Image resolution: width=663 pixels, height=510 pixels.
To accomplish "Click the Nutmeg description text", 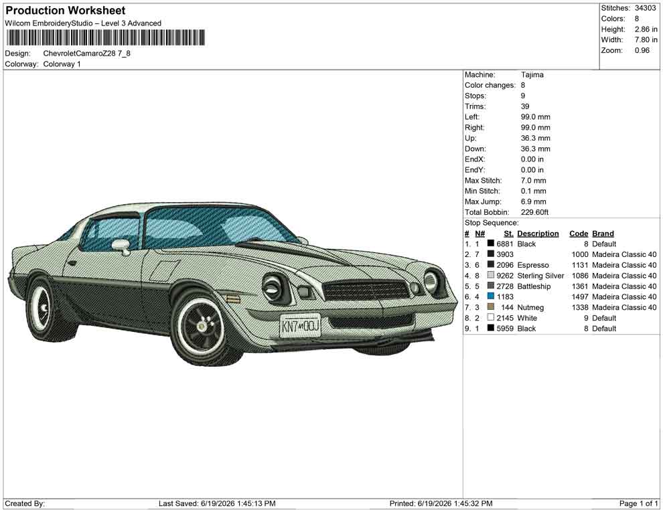I will pyautogui.click(x=530, y=307).
